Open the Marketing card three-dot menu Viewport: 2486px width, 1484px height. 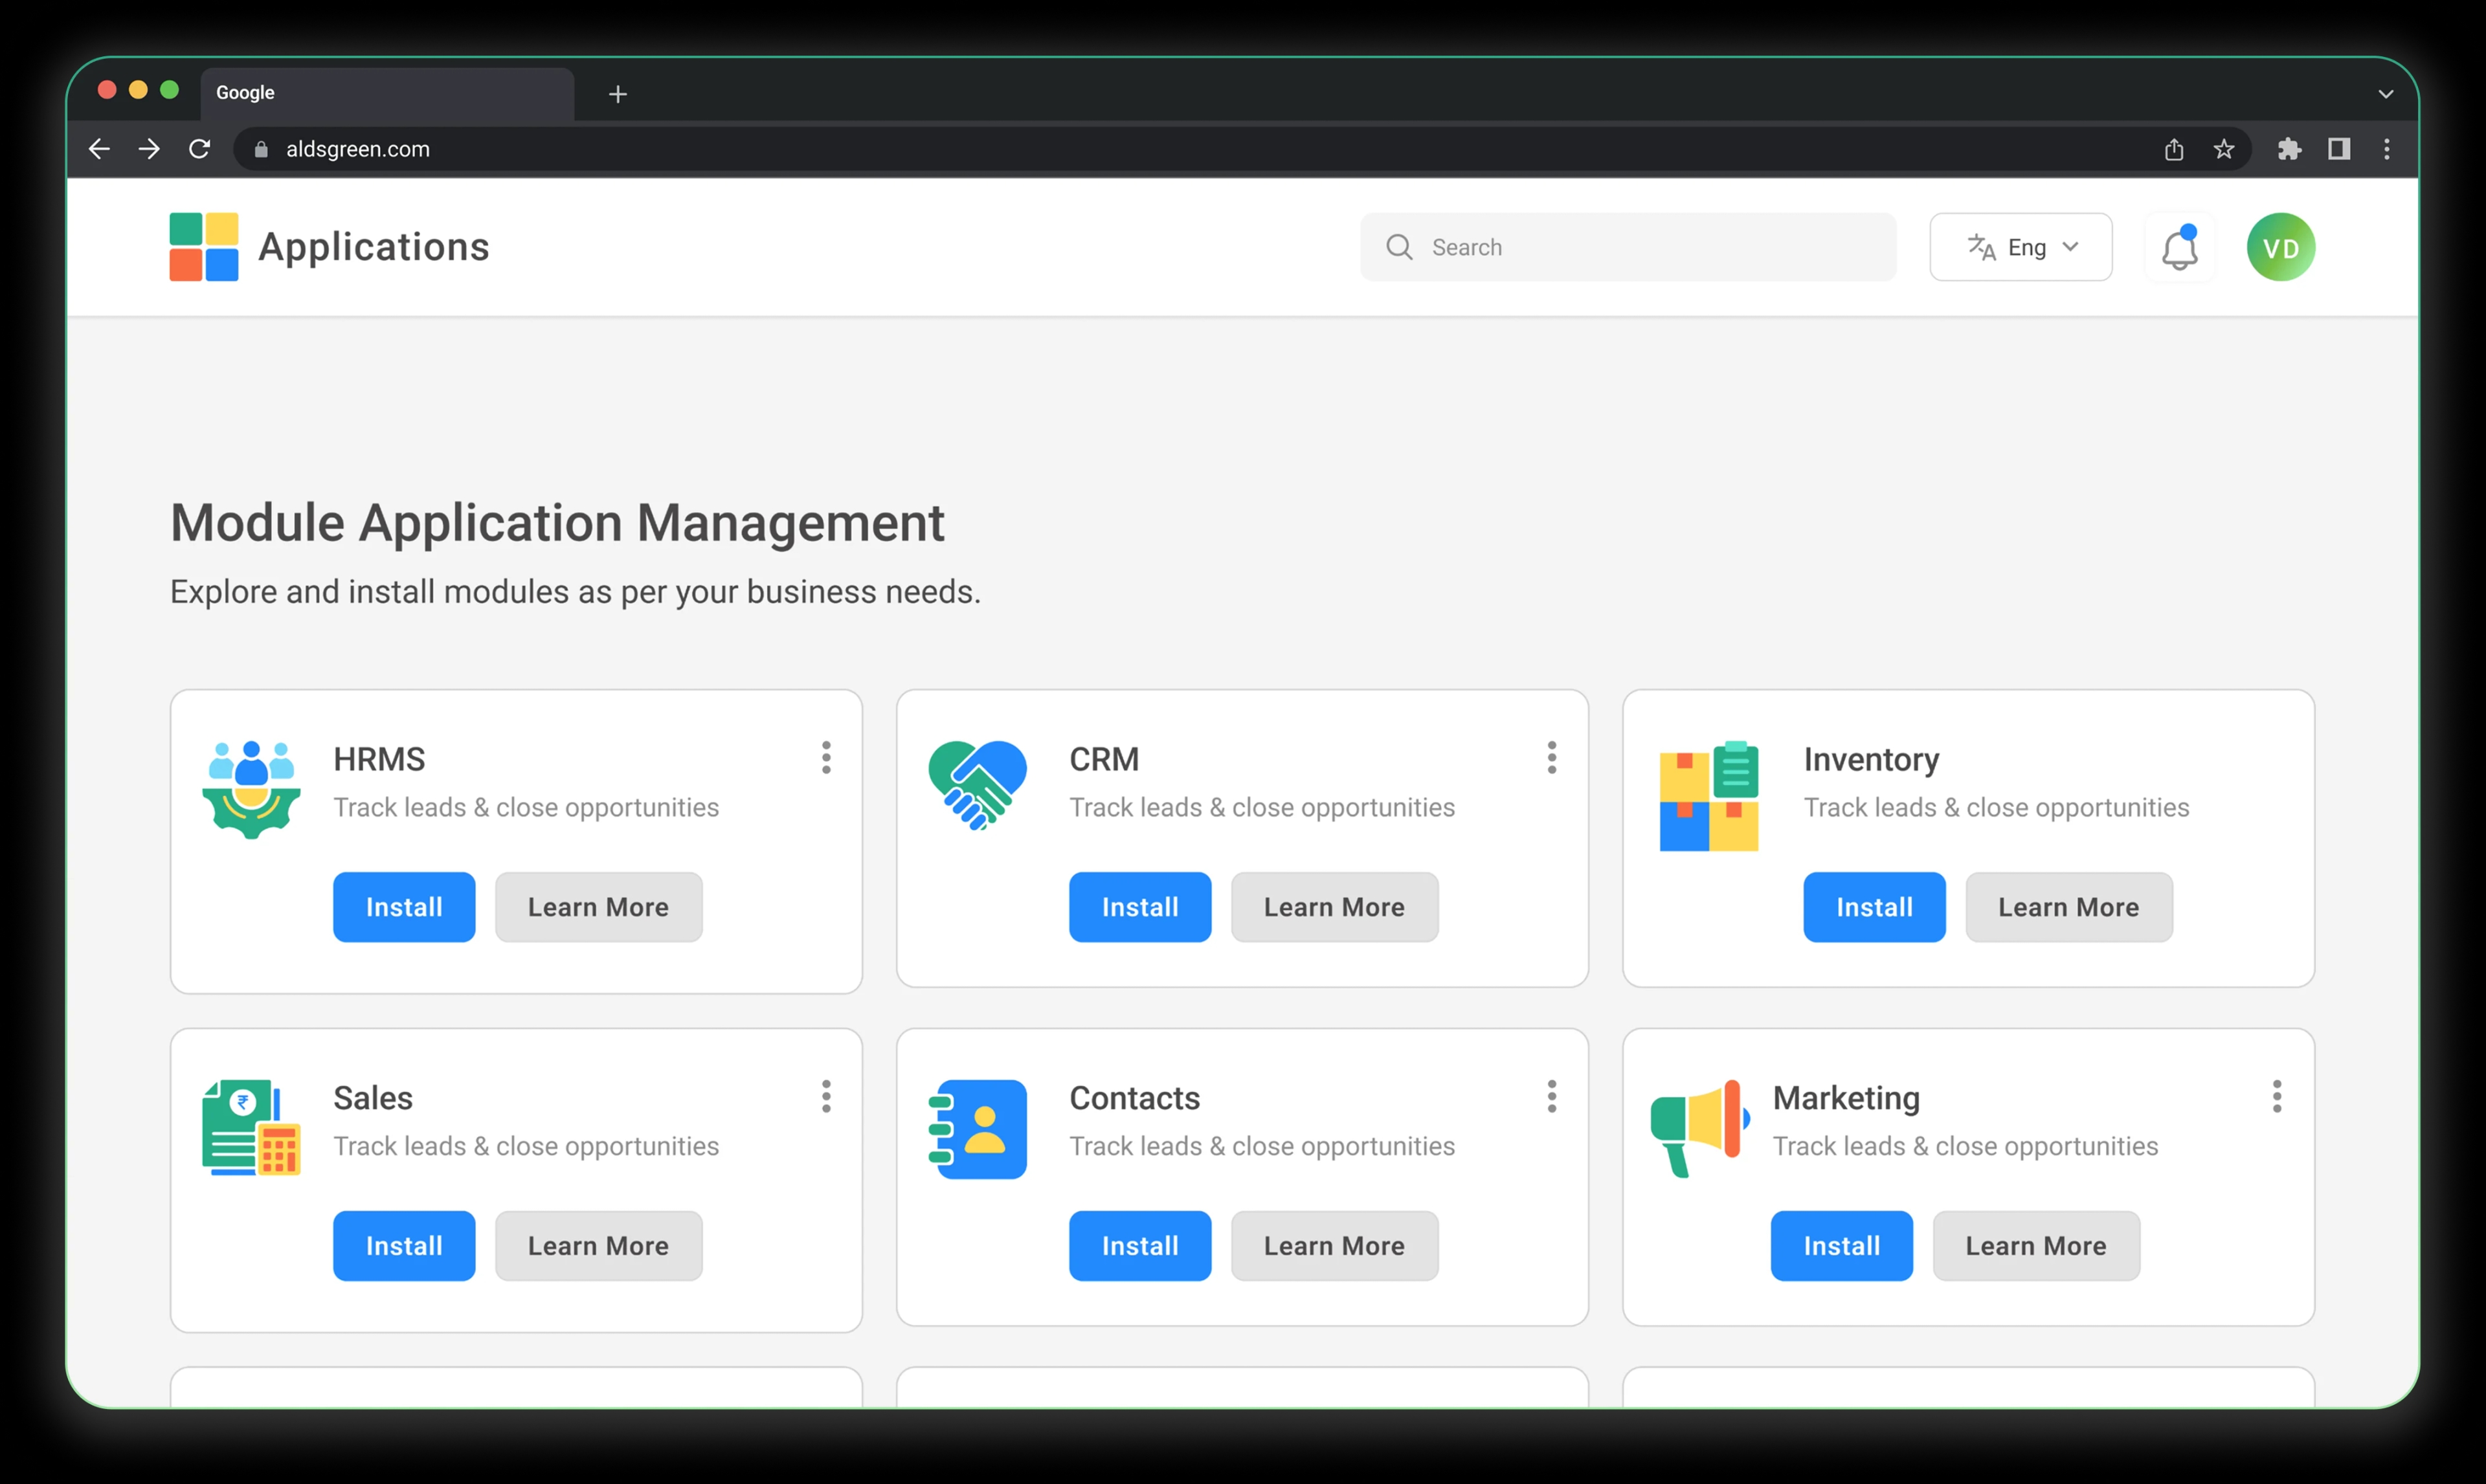pyautogui.click(x=2276, y=1097)
